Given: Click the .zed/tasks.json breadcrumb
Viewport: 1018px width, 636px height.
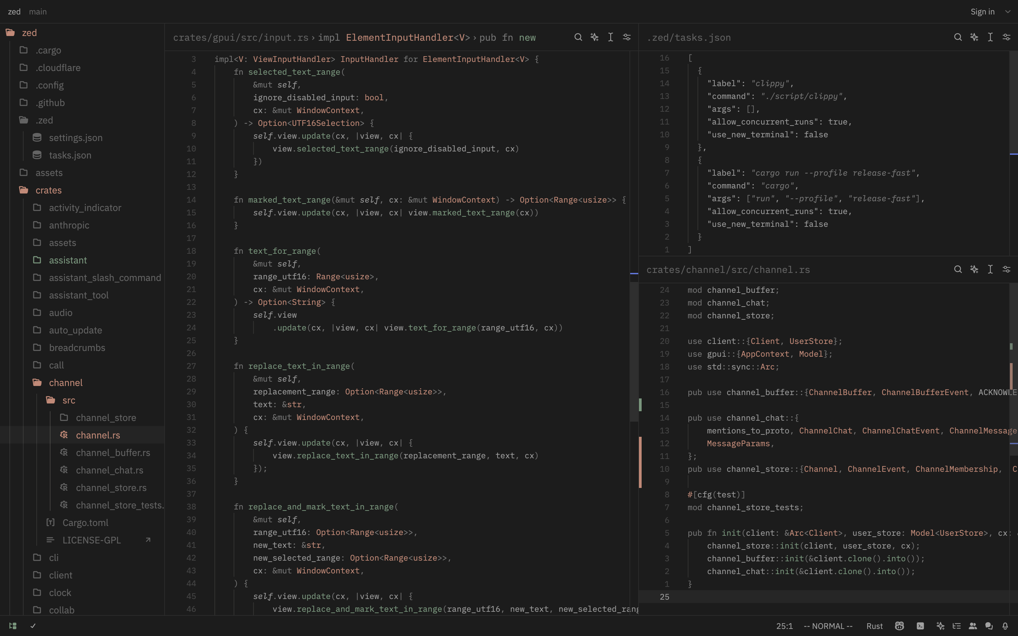Looking at the screenshot, I should point(689,37).
